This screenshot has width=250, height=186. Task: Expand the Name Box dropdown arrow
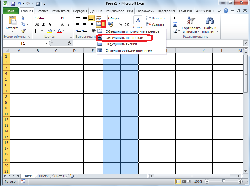(x=46, y=43)
